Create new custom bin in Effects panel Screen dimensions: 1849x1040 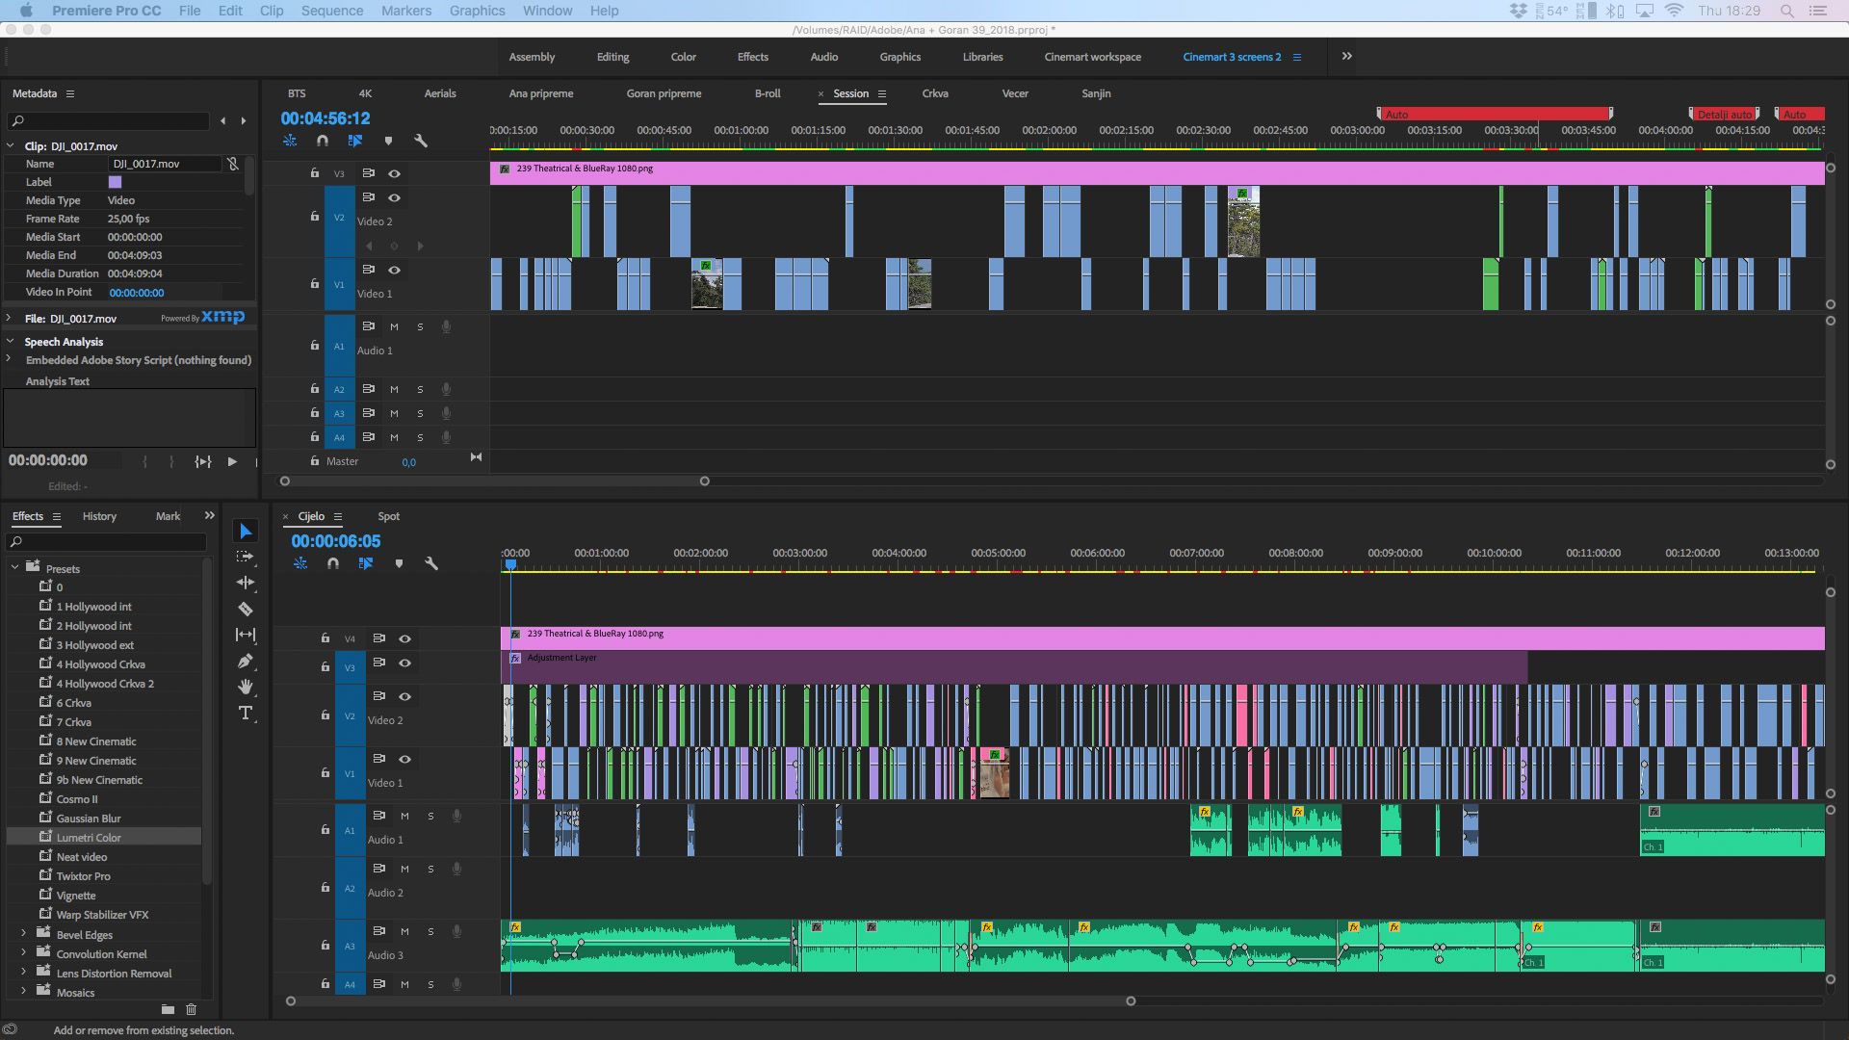click(168, 1009)
